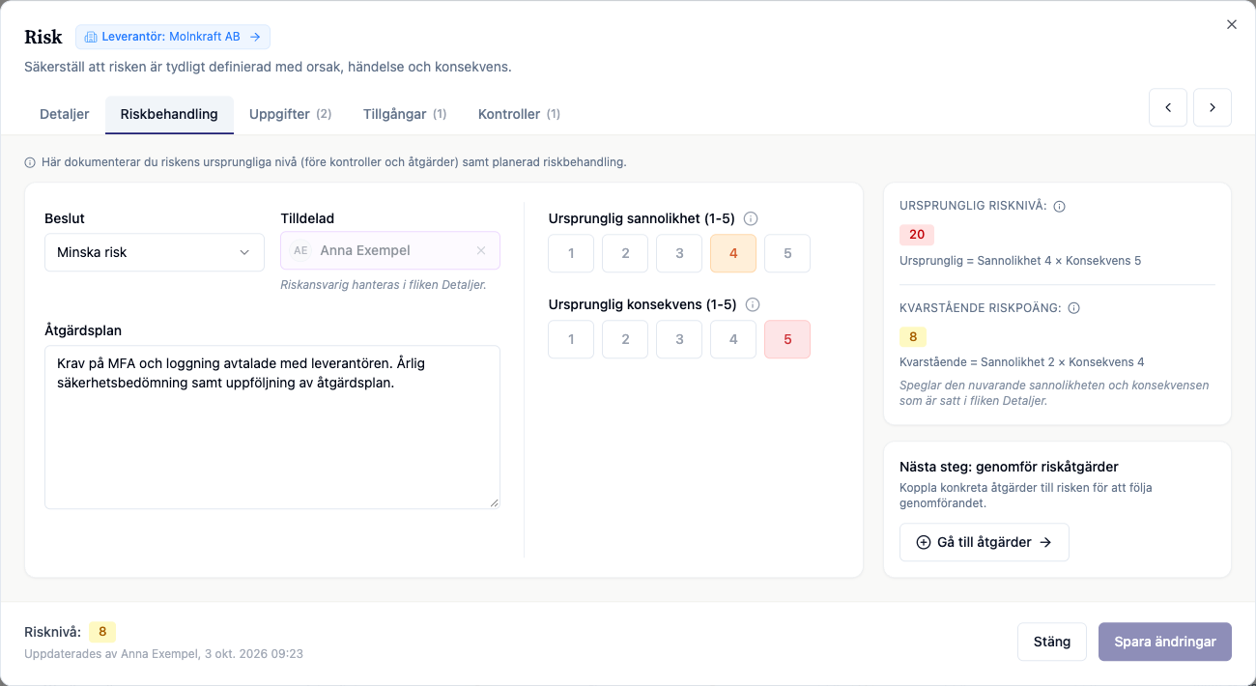Set Ursprunglig sannolikhet to 5
The width and height of the screenshot is (1256, 686).
click(787, 253)
